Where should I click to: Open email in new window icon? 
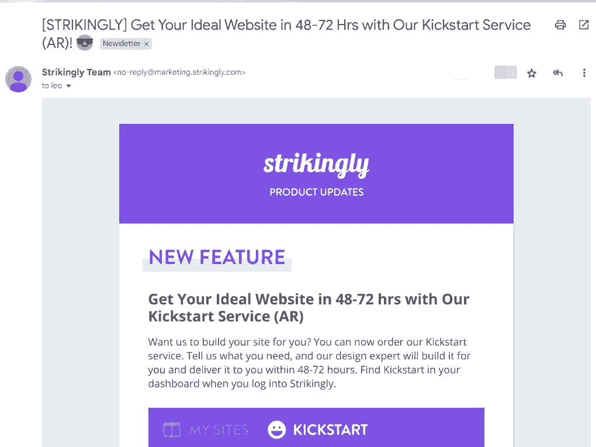[584, 25]
